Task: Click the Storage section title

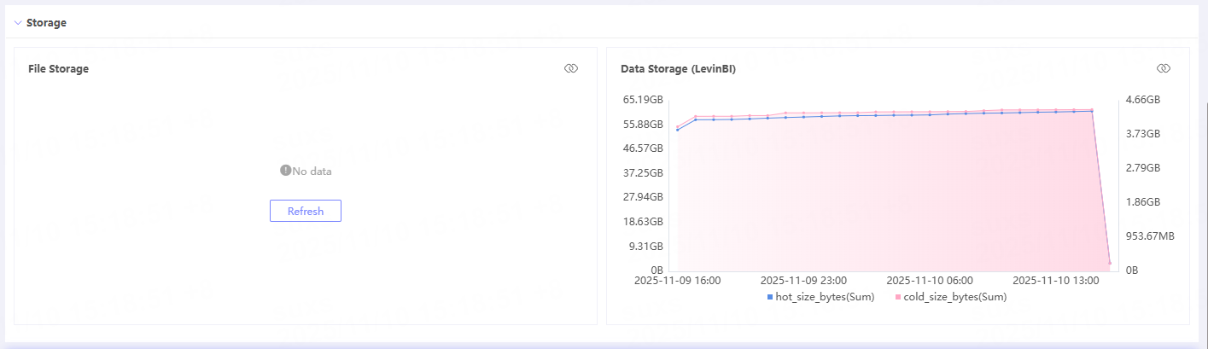Action: 46,23
